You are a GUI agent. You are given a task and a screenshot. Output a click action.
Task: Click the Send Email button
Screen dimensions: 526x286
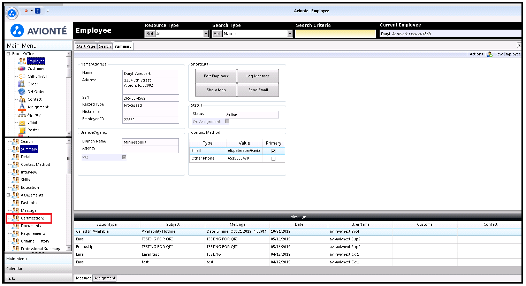tap(258, 90)
